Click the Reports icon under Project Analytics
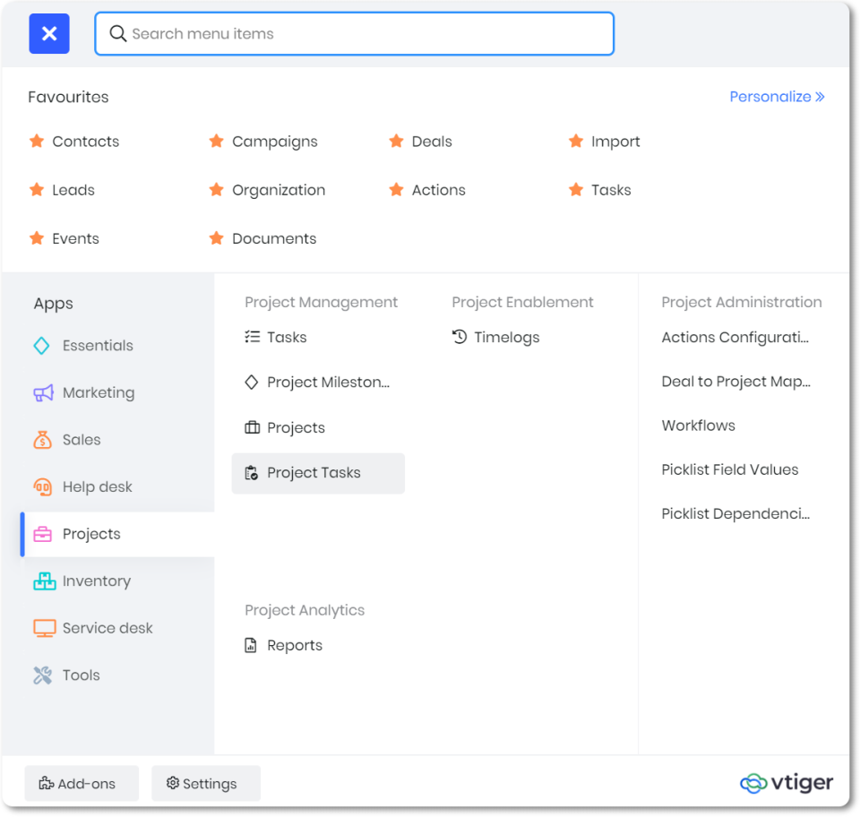This screenshot has height=817, width=860. click(252, 644)
